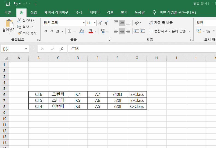Switch to the 삽입 tab
Screen dimensions: 216x148
(33, 12)
